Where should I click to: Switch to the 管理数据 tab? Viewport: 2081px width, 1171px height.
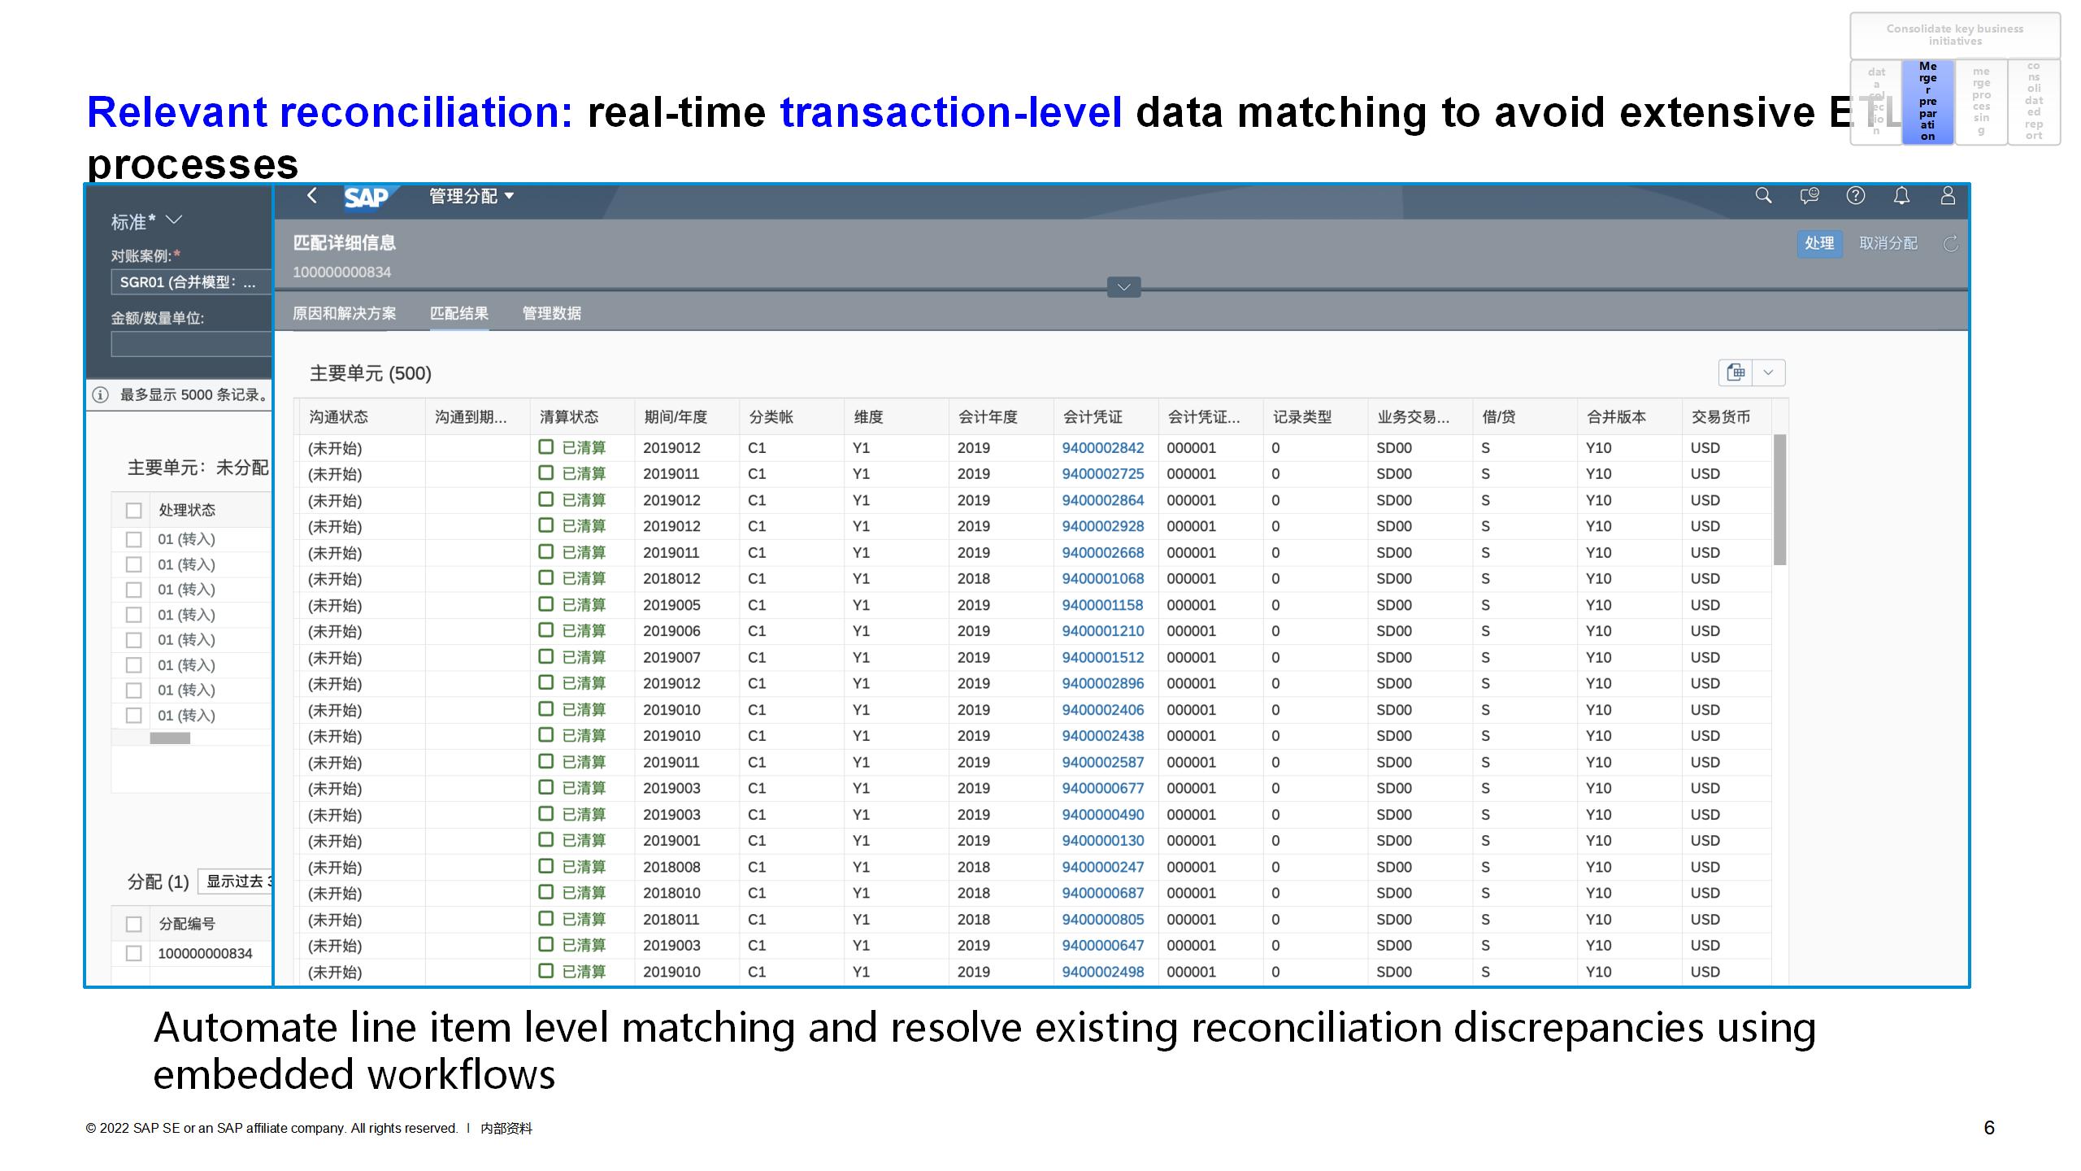point(551,313)
